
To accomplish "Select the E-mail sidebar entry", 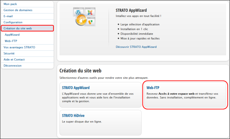I will coord(27,16).
